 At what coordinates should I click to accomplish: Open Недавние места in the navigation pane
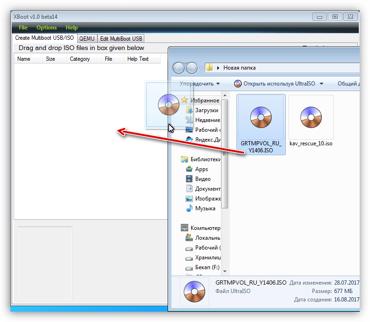click(207, 120)
